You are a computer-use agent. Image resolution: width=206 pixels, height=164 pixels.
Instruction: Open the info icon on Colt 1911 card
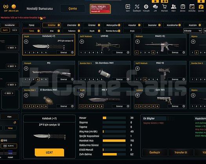click(x=184, y=106)
